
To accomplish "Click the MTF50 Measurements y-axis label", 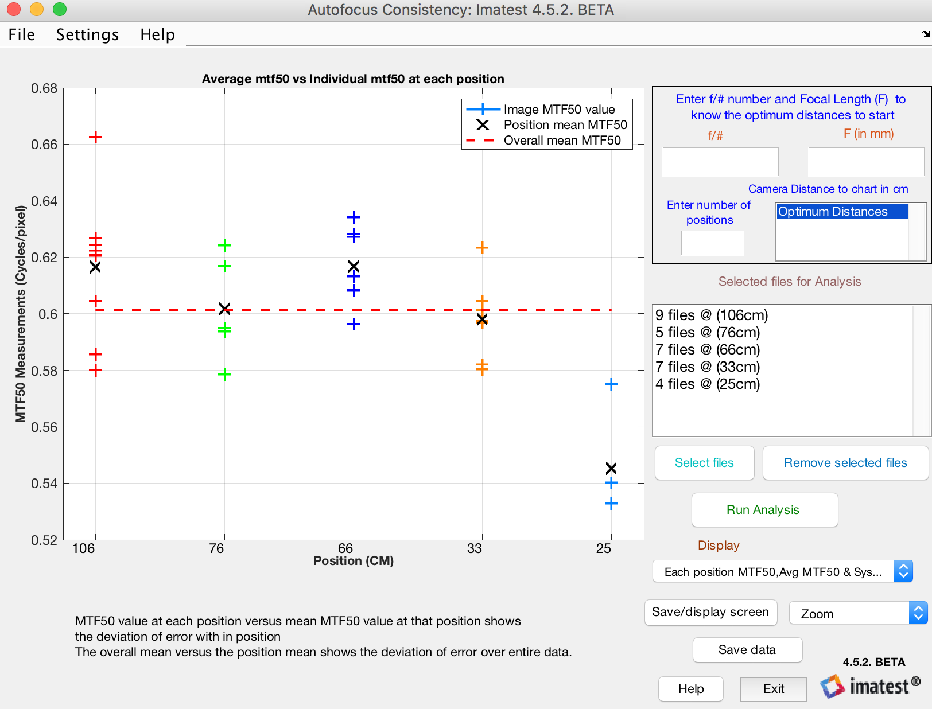I will pyautogui.click(x=21, y=314).
